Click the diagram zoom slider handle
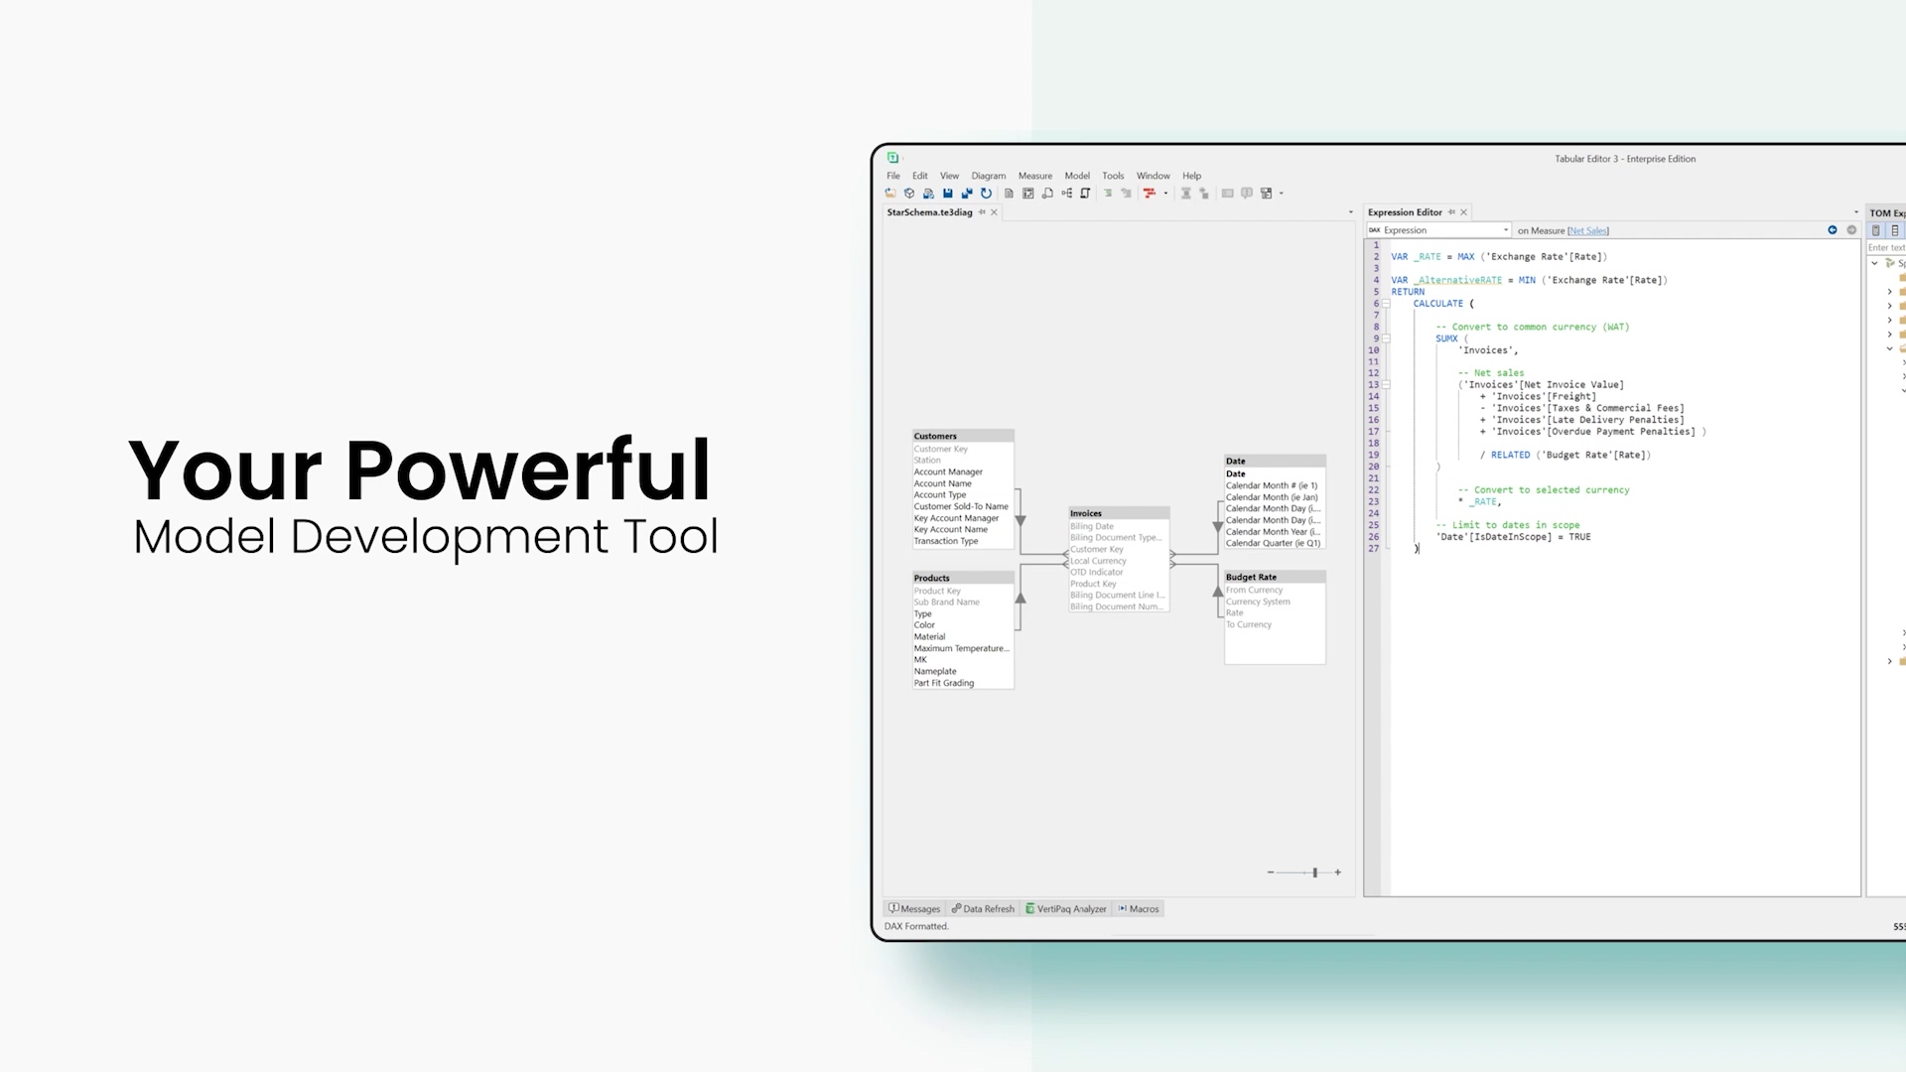The width and height of the screenshot is (1906, 1072). [x=1315, y=872]
